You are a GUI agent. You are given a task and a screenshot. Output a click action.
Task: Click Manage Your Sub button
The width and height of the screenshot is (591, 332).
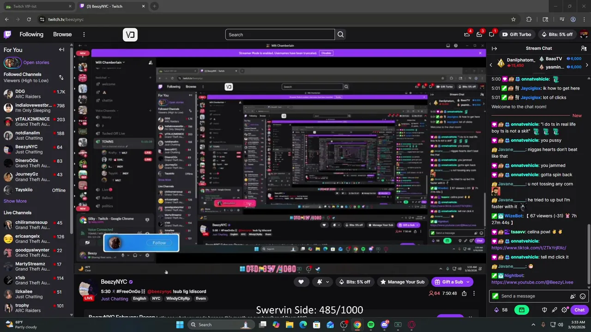pos(402,282)
